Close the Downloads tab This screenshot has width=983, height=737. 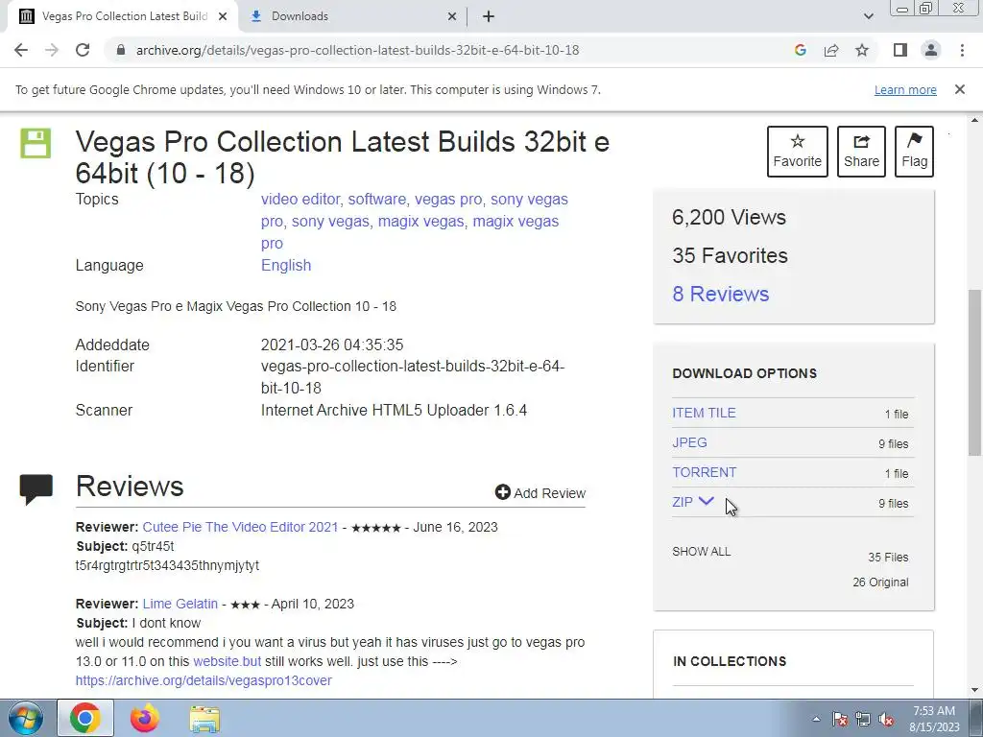(452, 16)
